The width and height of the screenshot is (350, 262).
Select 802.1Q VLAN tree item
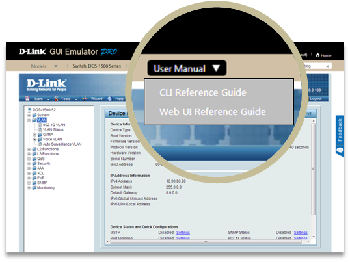(x=54, y=125)
